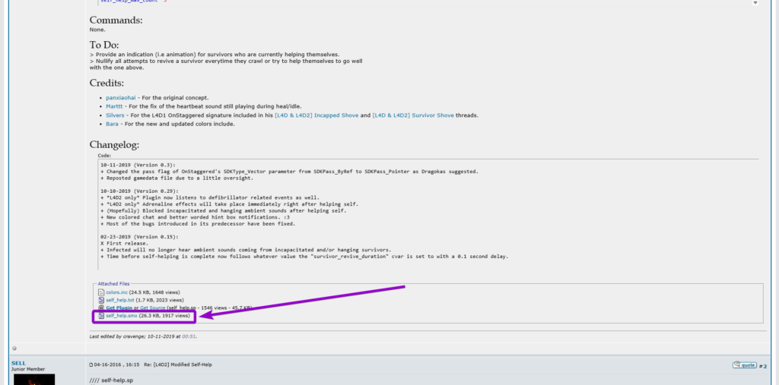Click the 'Last edited by cravenge' note
The image size is (779, 385).
point(142,336)
